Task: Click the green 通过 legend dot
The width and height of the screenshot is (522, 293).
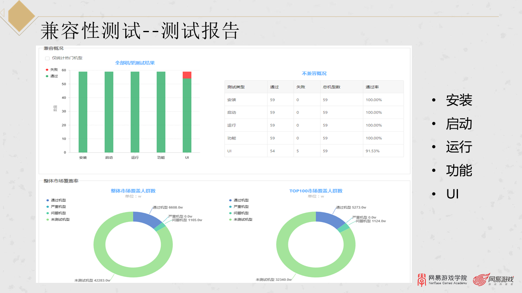Action: coord(46,75)
